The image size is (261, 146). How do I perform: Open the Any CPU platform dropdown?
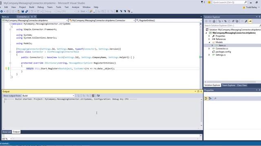tap(66, 11)
